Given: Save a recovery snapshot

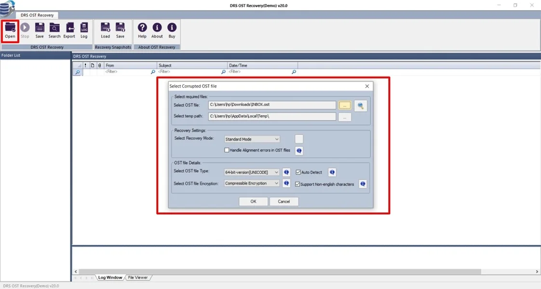Looking at the screenshot, I should [x=120, y=31].
